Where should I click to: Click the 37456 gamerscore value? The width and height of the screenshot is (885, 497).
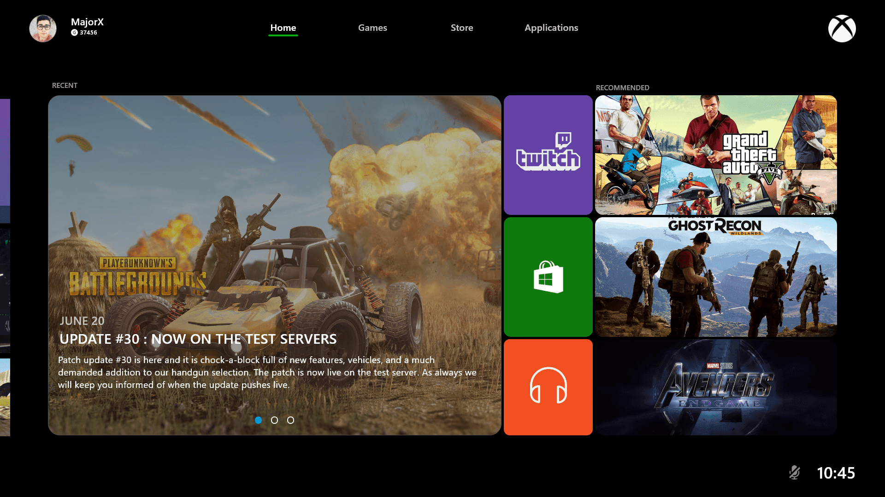pyautogui.click(x=88, y=33)
